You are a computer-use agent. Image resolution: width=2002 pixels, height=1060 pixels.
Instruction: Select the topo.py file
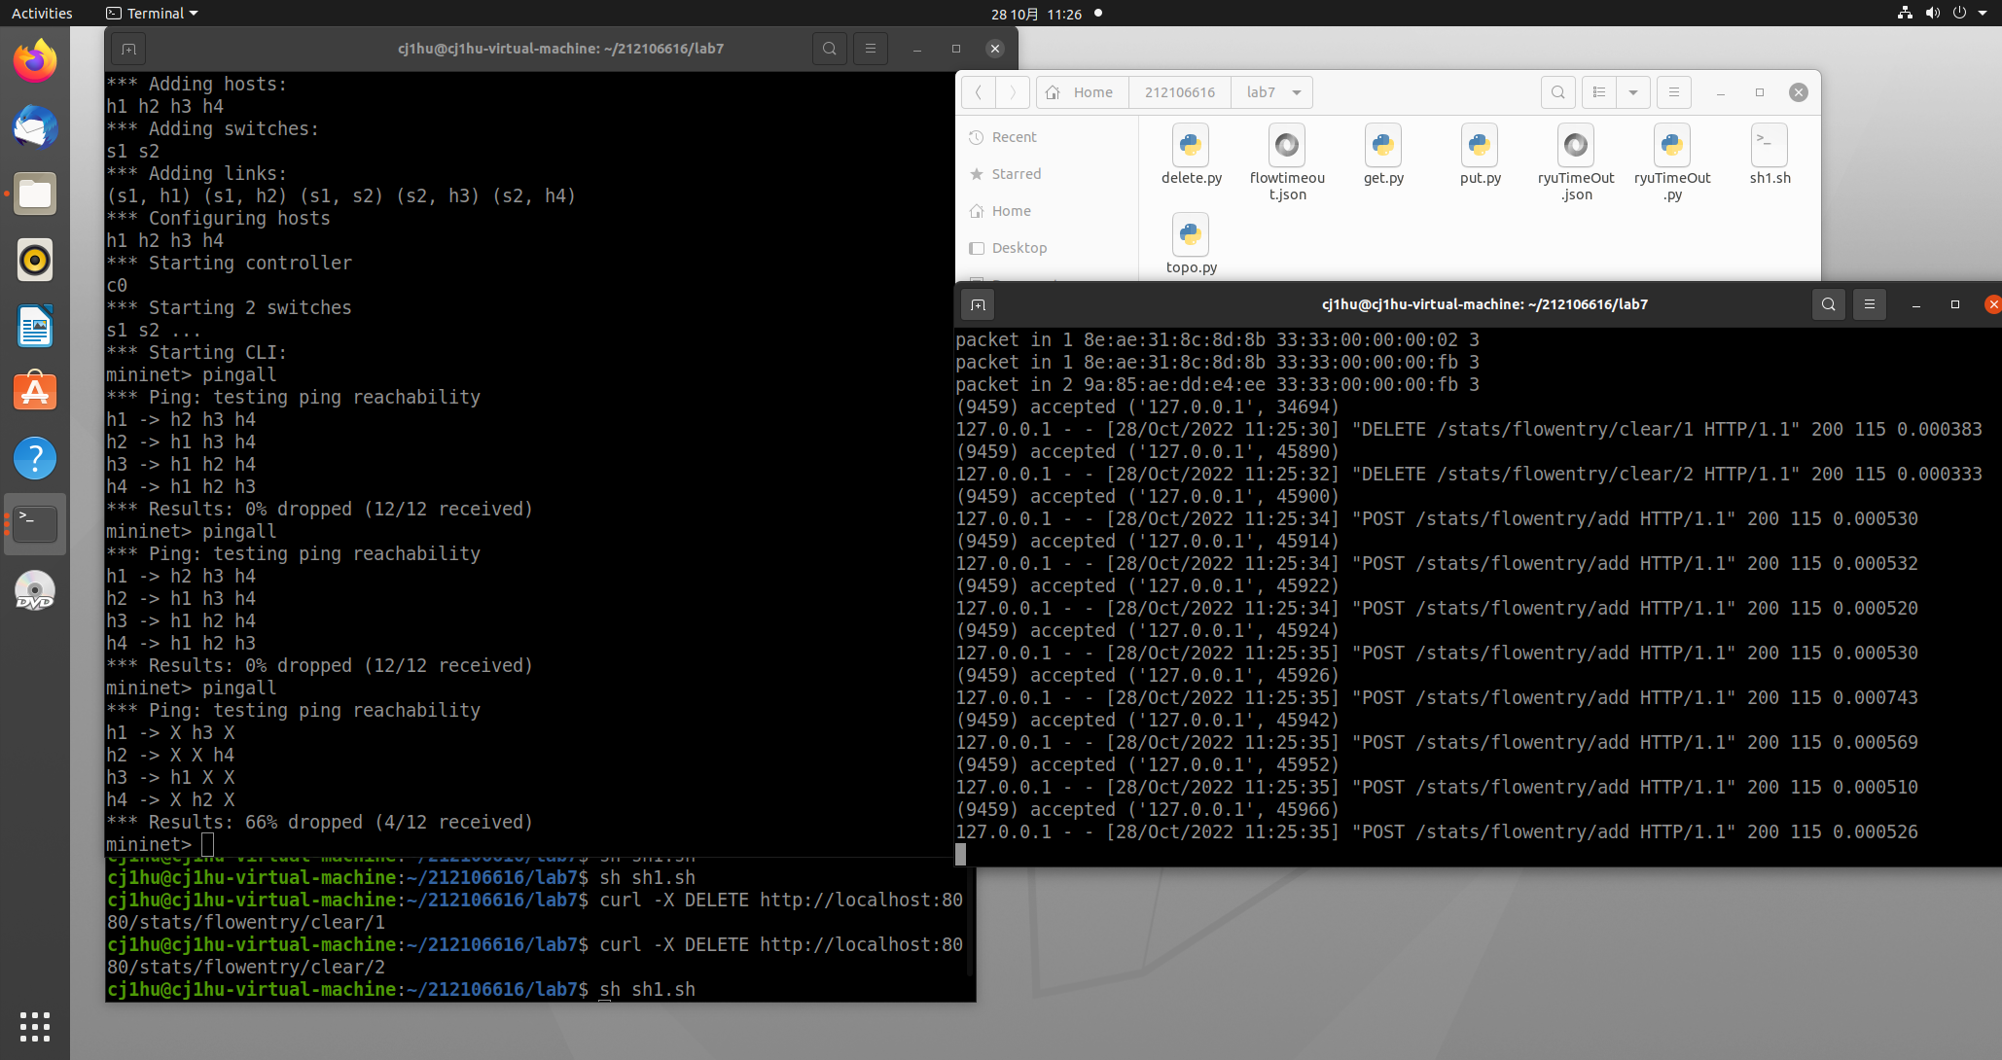(x=1191, y=244)
